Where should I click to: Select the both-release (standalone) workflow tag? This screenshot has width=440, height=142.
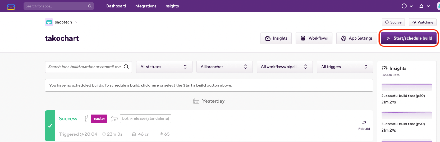pyautogui.click(x=146, y=118)
